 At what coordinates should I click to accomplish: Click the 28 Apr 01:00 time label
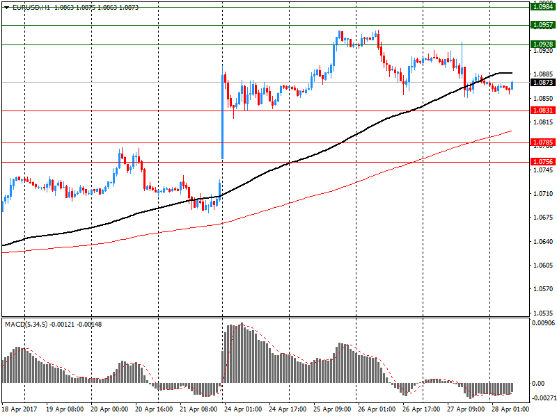click(x=510, y=409)
